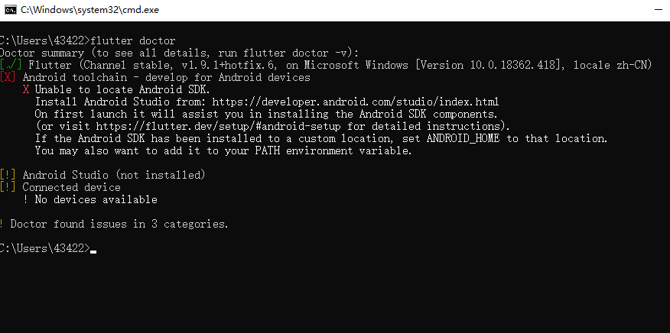Open the developer.android.com studio URL

(355, 102)
